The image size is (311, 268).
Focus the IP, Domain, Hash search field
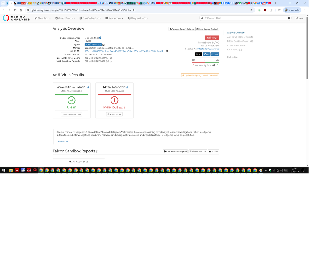coord(245,18)
